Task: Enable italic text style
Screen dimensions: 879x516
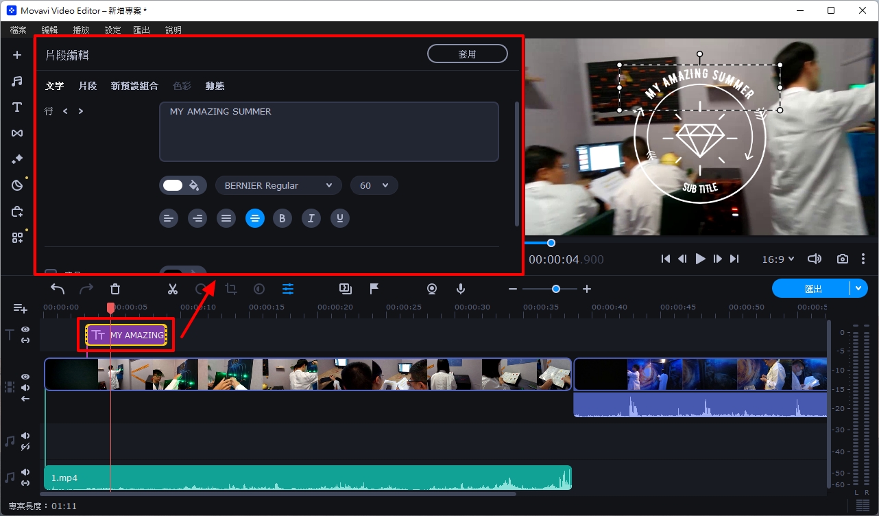Action: 311,219
